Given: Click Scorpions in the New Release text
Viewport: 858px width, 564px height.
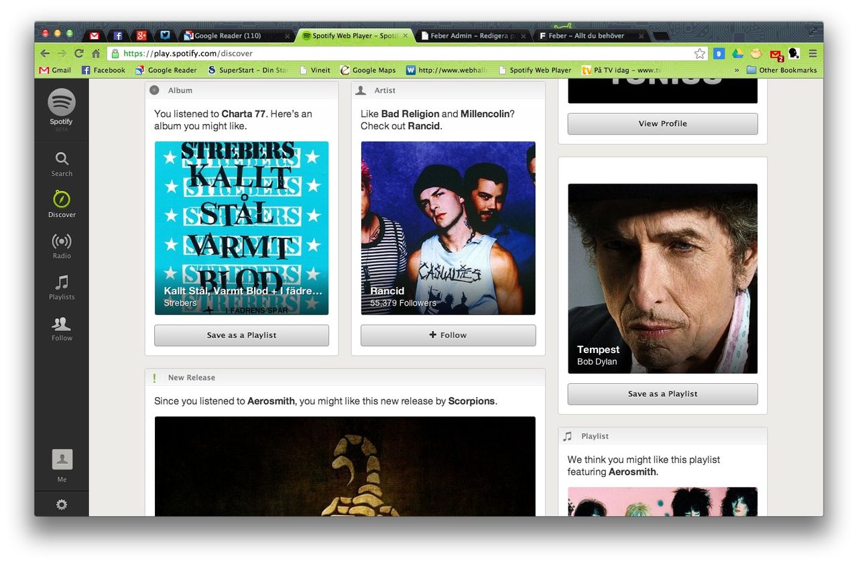Looking at the screenshot, I should (471, 401).
